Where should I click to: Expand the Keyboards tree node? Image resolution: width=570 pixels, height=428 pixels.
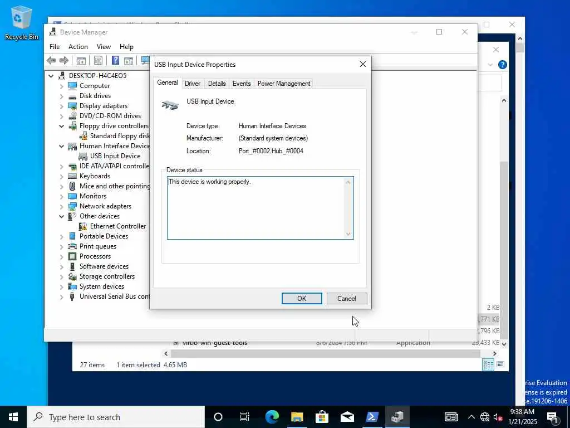[x=62, y=177]
